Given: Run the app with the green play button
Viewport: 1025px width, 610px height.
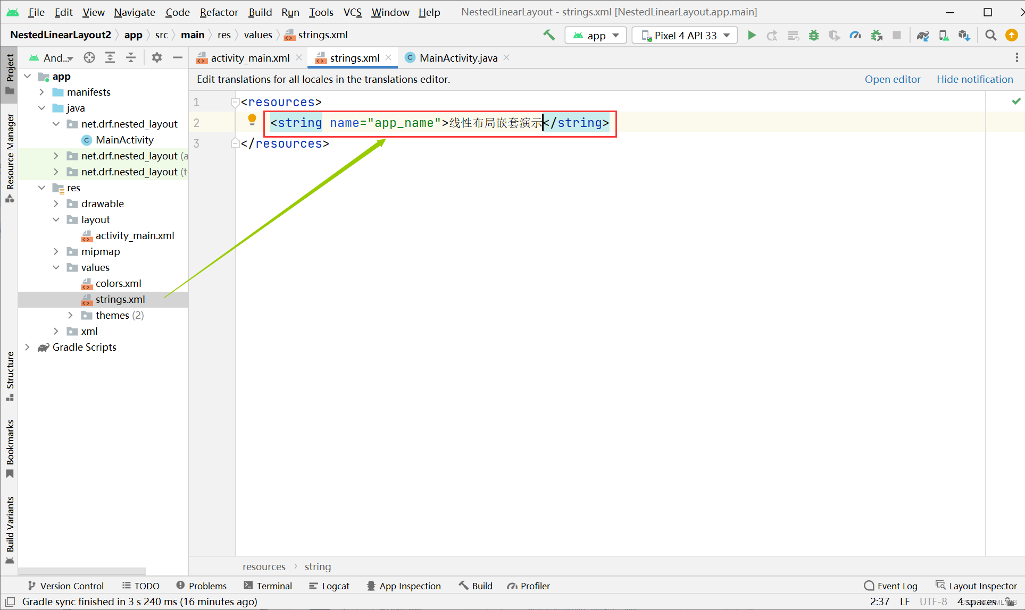Looking at the screenshot, I should click(x=752, y=35).
